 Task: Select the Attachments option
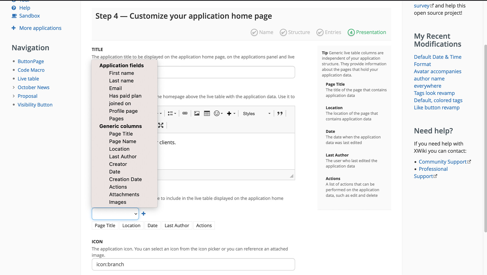[124, 195]
